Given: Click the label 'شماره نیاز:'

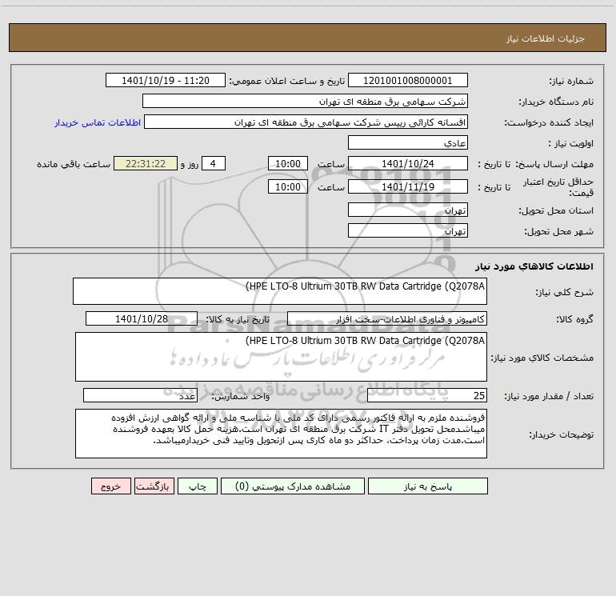Looking at the screenshot, I should [x=571, y=81].
